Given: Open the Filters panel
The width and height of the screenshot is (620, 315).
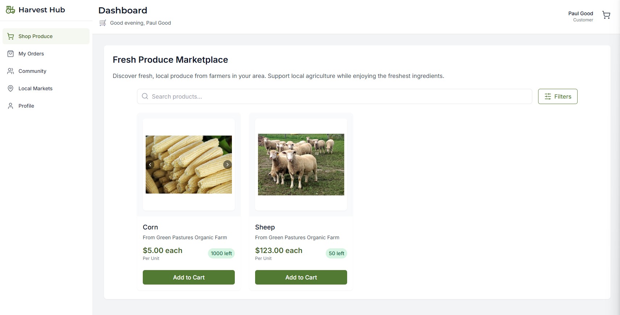Looking at the screenshot, I should coord(558,96).
